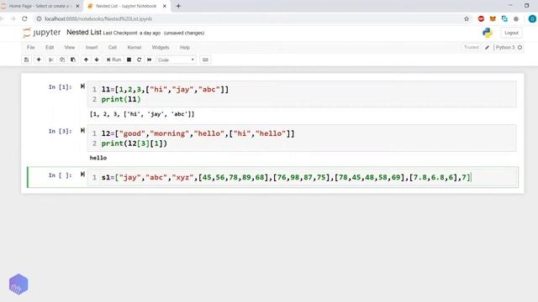The image size is (538, 302).
Task: Open the View menu
Action: click(x=69, y=47)
